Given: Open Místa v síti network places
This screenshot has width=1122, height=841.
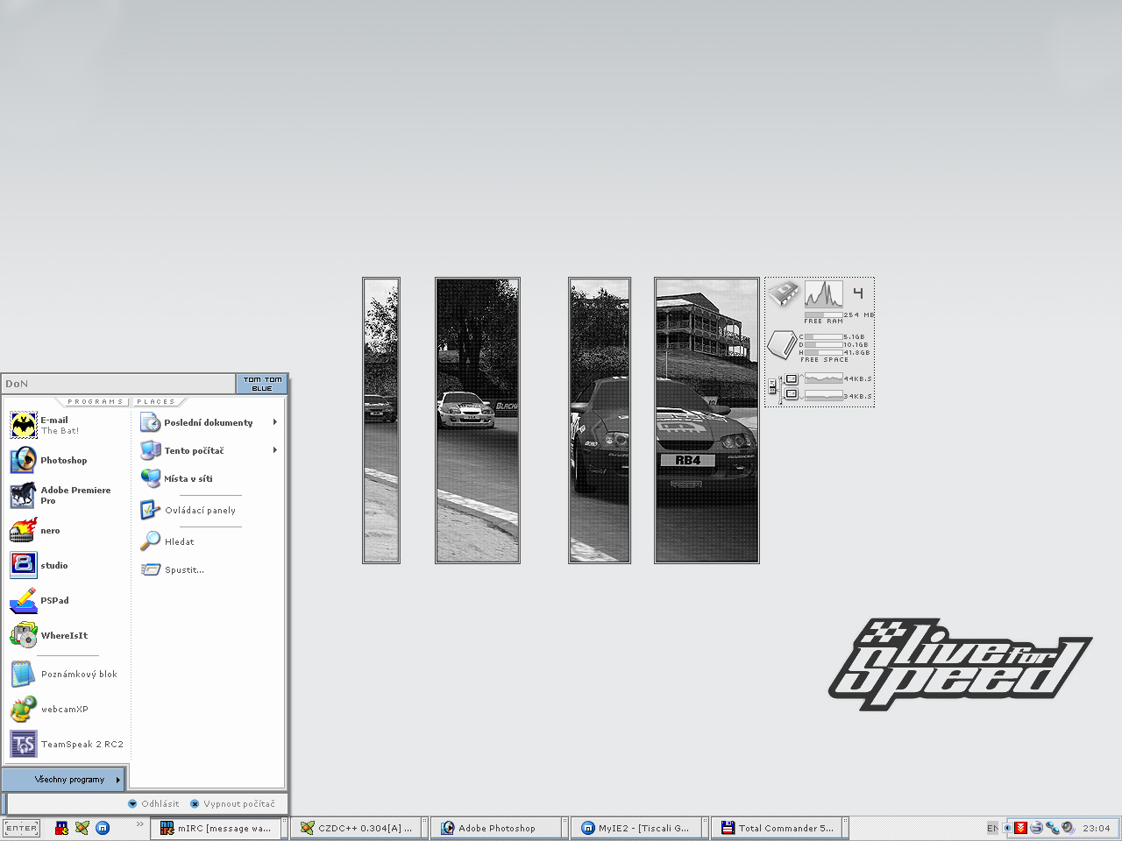Looking at the screenshot, I should coord(177,478).
